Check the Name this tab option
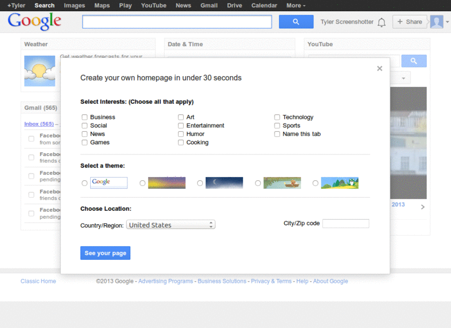 (277, 134)
